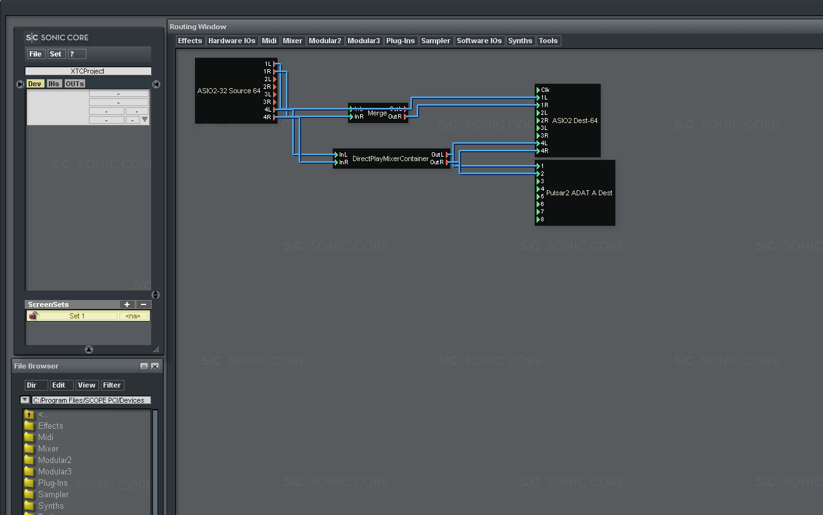Click the 2R input on ASIO2 Dest-64
This screenshot has height=515, width=823.
coord(539,121)
